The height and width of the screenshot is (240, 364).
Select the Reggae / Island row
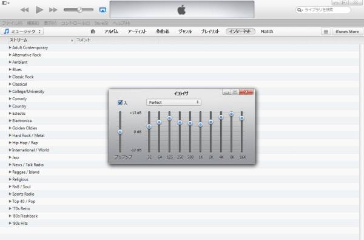tap(180, 172)
